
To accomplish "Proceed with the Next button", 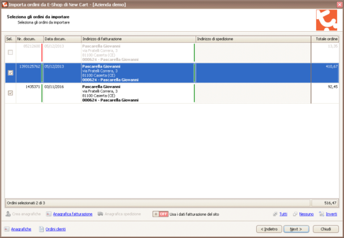I will (x=296, y=229).
